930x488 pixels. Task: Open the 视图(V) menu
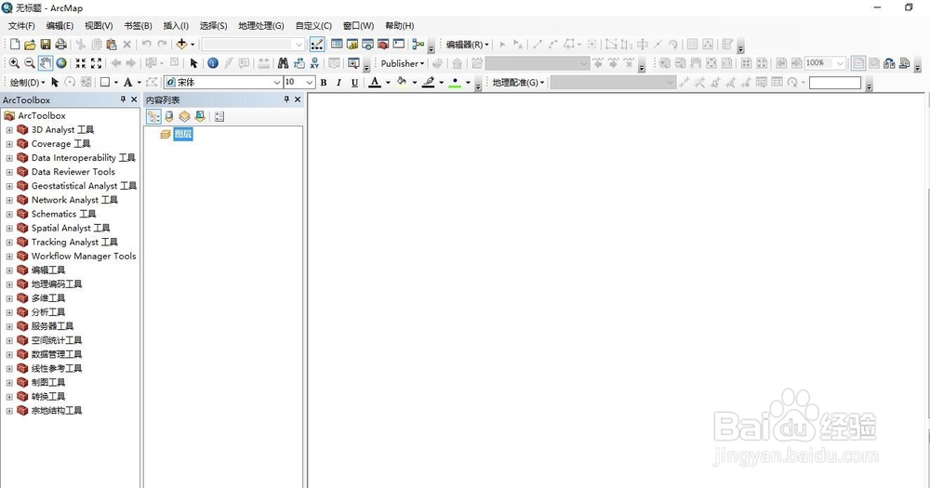(99, 25)
